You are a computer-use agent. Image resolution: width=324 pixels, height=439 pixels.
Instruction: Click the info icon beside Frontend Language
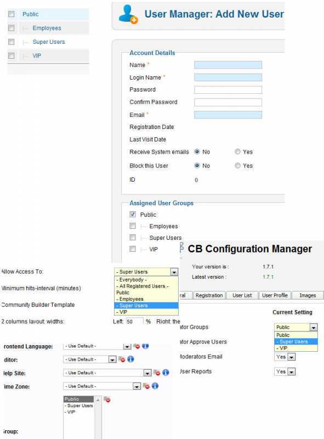[145, 346]
